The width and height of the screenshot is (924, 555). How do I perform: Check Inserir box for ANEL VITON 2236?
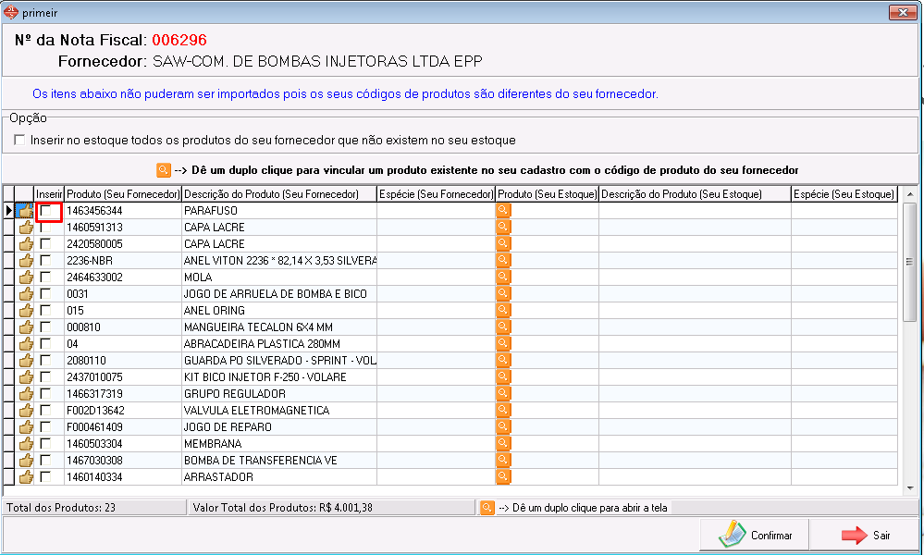[x=45, y=261]
